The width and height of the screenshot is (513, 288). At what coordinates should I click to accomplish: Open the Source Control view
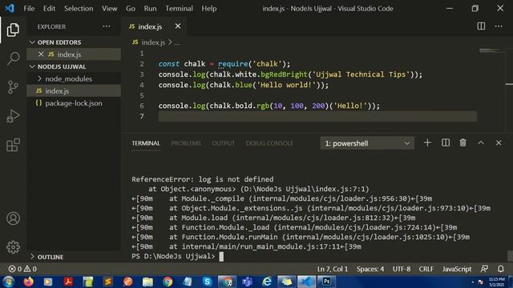[x=13, y=87]
